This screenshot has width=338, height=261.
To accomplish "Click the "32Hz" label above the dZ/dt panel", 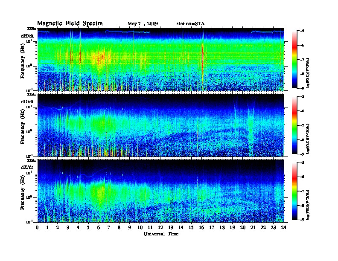I will [31, 160].
